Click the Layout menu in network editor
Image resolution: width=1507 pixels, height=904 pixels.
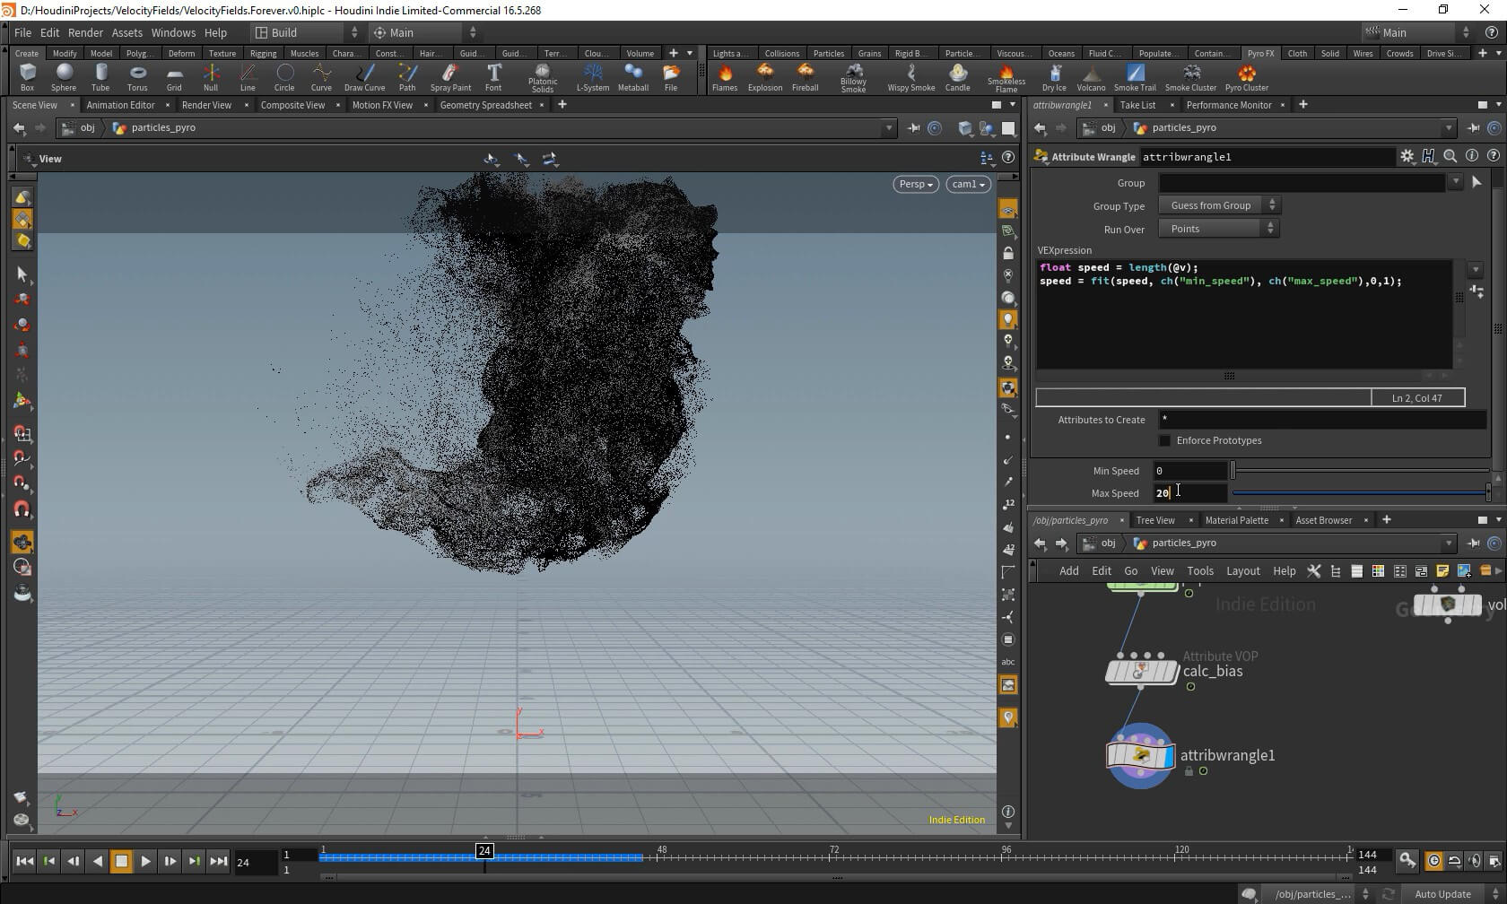(1242, 570)
